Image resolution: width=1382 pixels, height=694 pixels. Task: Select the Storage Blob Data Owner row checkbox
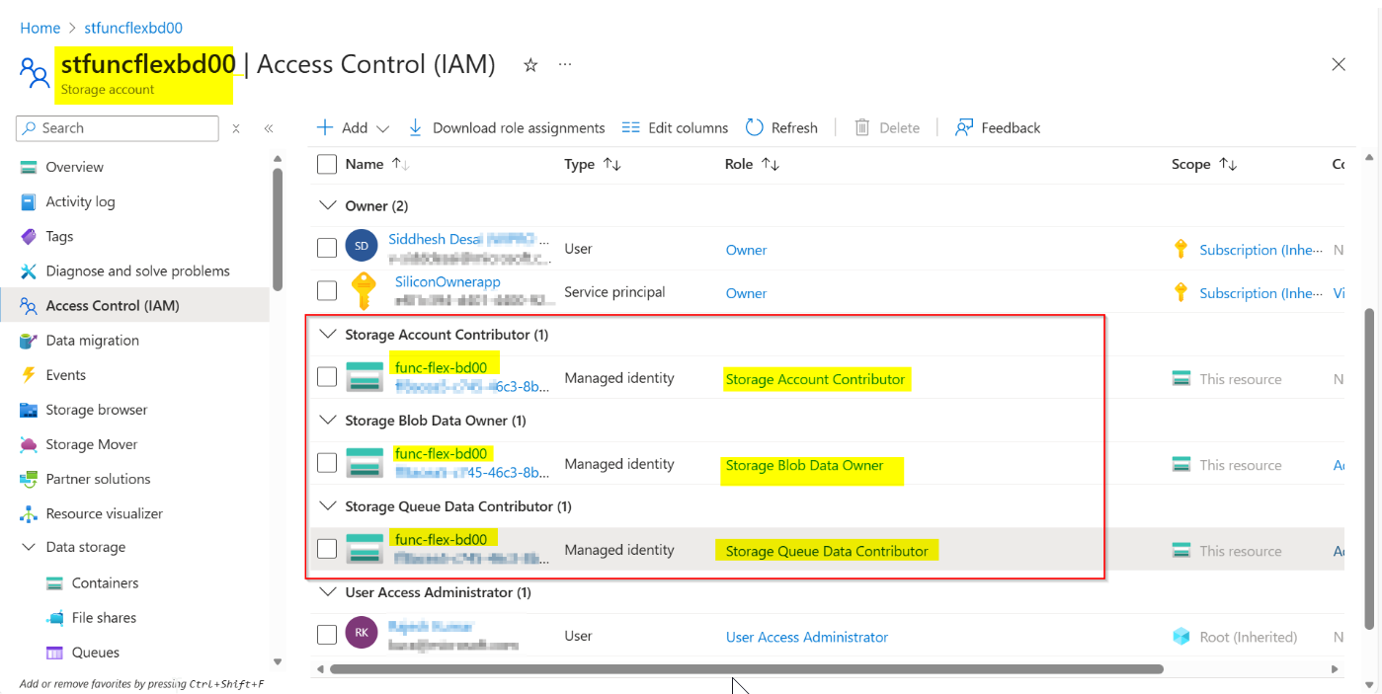point(327,463)
